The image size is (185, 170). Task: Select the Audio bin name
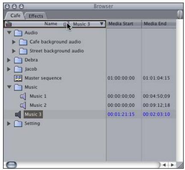click(x=31, y=33)
